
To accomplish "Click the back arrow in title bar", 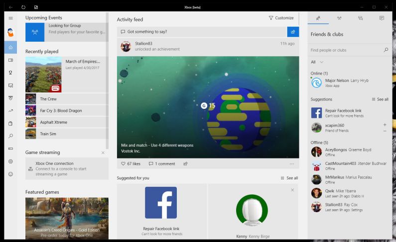I will click(10, 7).
